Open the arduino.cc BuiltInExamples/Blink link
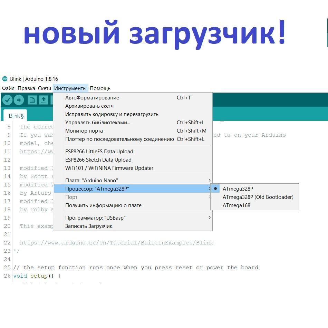 [117, 243]
